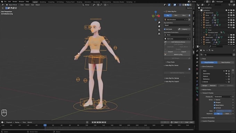This screenshot has width=236, height=133.
Task: Click the Import button
Action: tap(170, 52)
